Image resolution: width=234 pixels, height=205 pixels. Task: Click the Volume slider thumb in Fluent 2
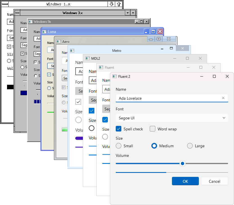(182, 164)
